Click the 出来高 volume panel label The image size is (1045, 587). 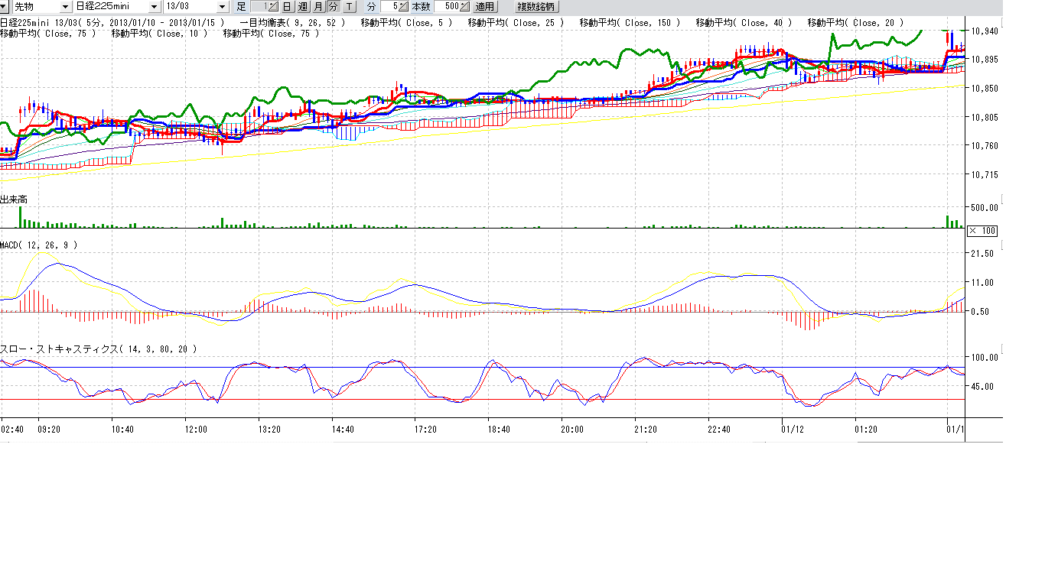[x=14, y=199]
